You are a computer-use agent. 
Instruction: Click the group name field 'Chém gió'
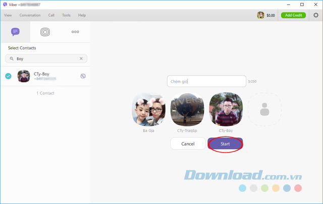coord(206,81)
